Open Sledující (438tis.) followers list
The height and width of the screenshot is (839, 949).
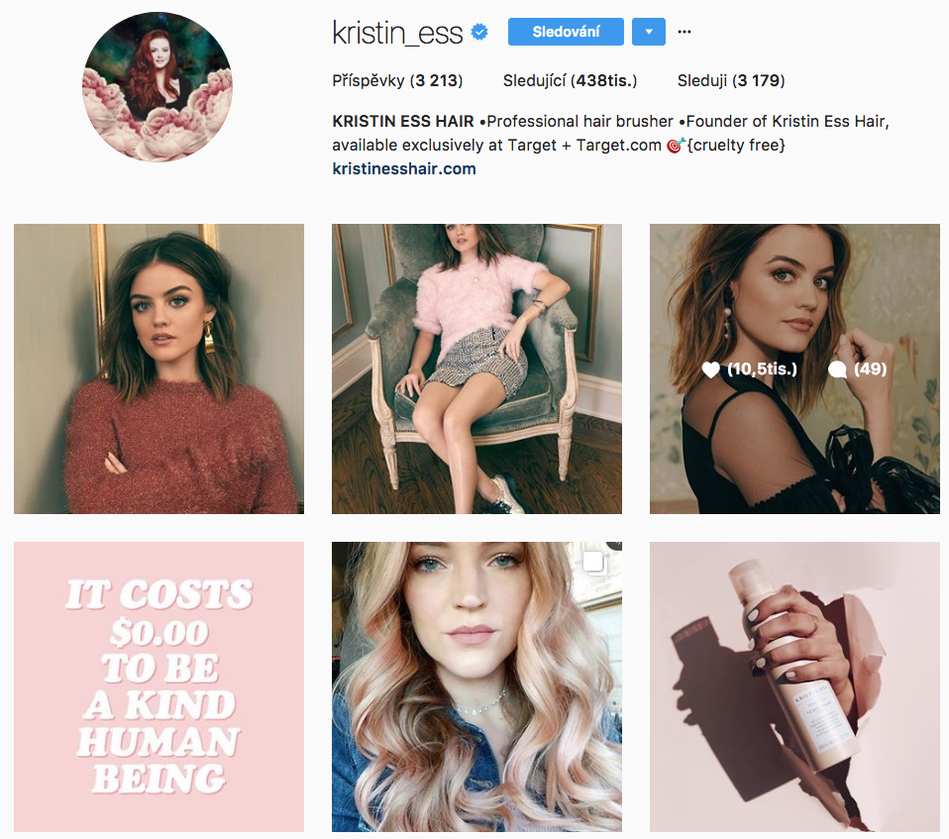point(571,80)
